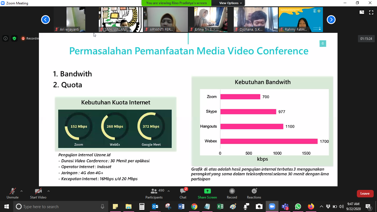This screenshot has height=212, width=377.
Task: Click the Leave meeting button
Action: point(365,194)
